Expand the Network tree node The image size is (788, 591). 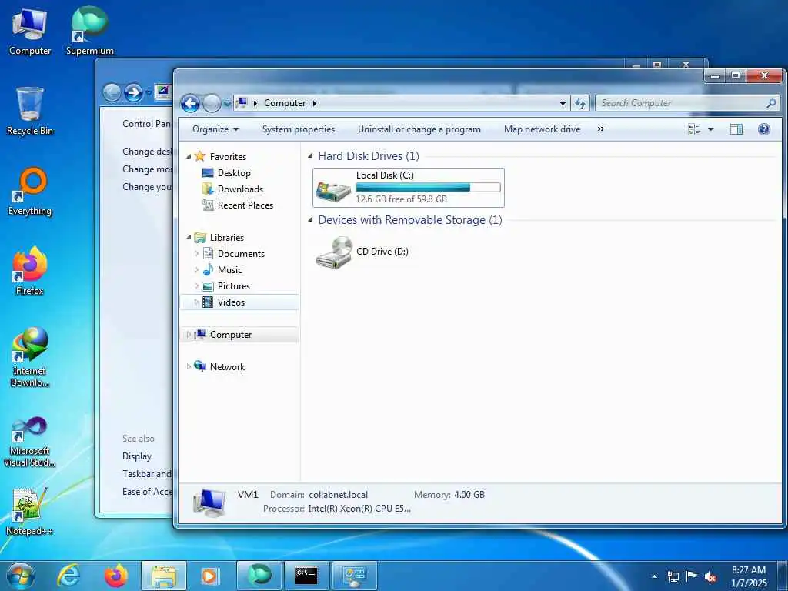click(189, 366)
